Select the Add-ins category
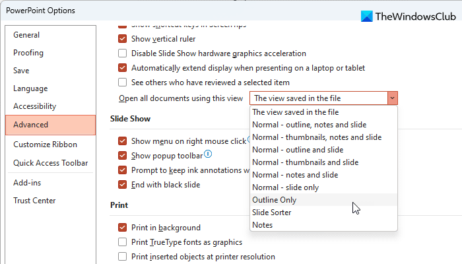Viewport: 462px width, 264px height. pos(27,182)
